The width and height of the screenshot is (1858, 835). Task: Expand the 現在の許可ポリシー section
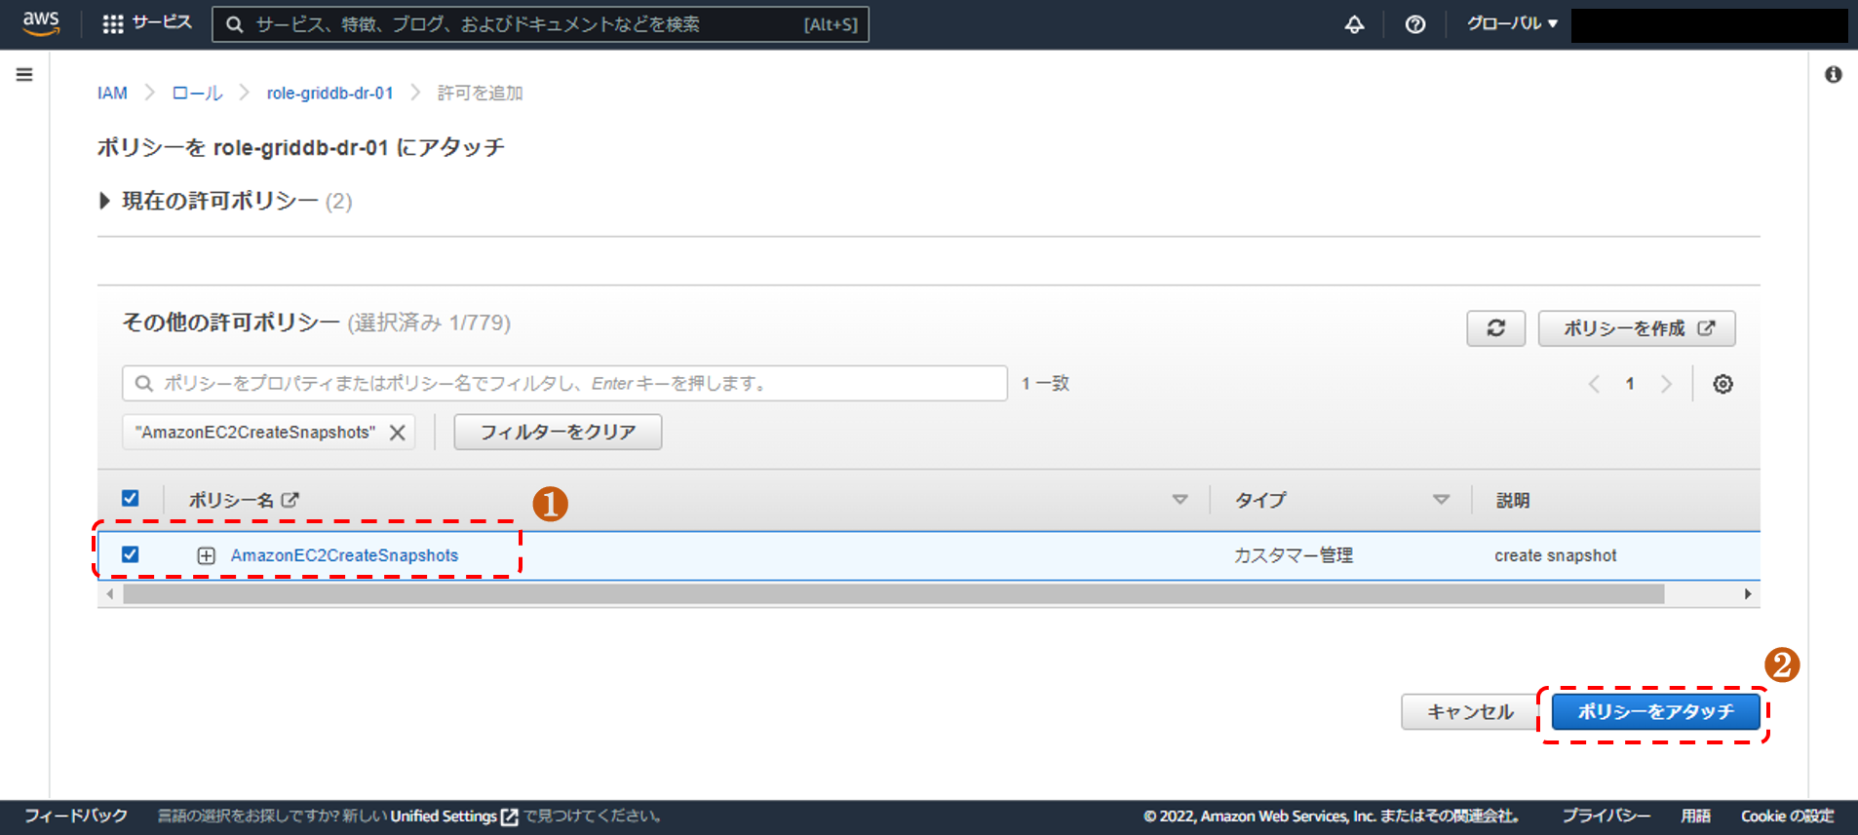coord(104,201)
